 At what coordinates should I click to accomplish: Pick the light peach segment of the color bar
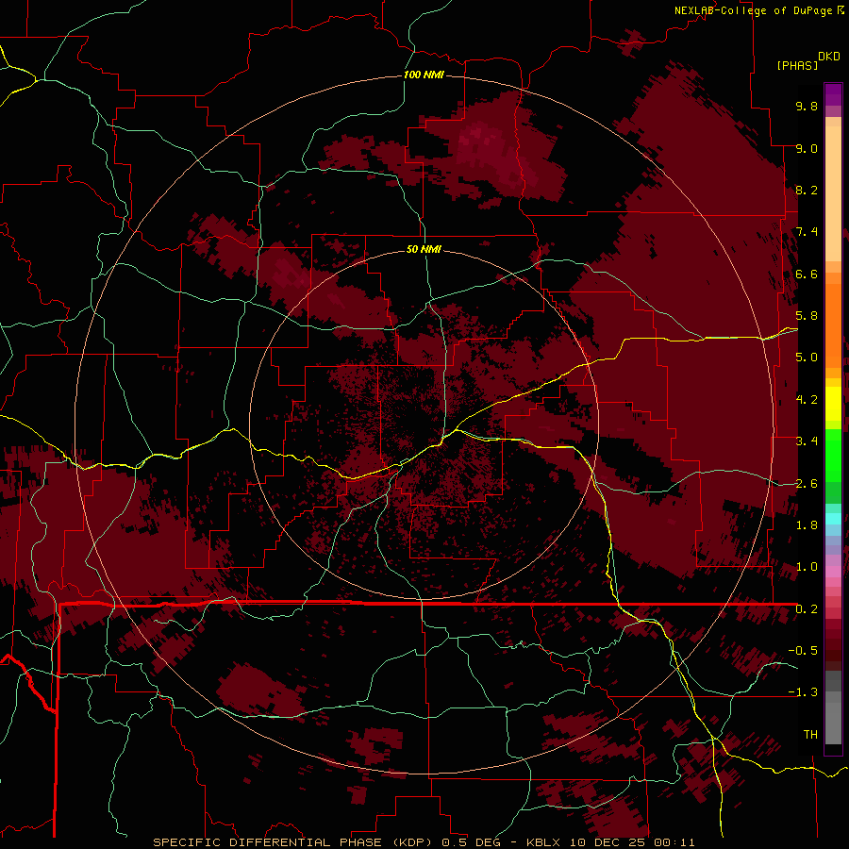tap(833, 193)
